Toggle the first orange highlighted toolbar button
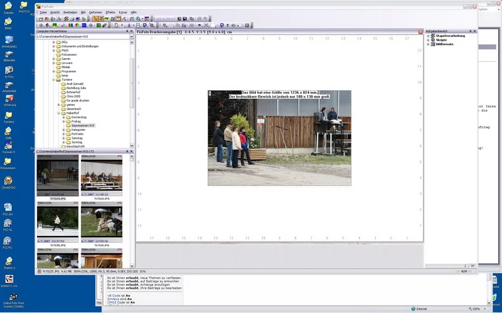502x313 pixels. (x=95, y=19)
